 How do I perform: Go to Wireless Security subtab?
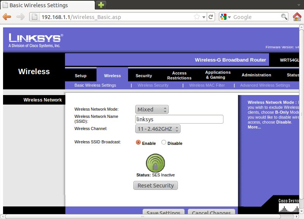[x=153, y=85]
